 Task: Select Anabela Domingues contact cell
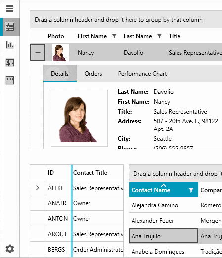click(164, 251)
